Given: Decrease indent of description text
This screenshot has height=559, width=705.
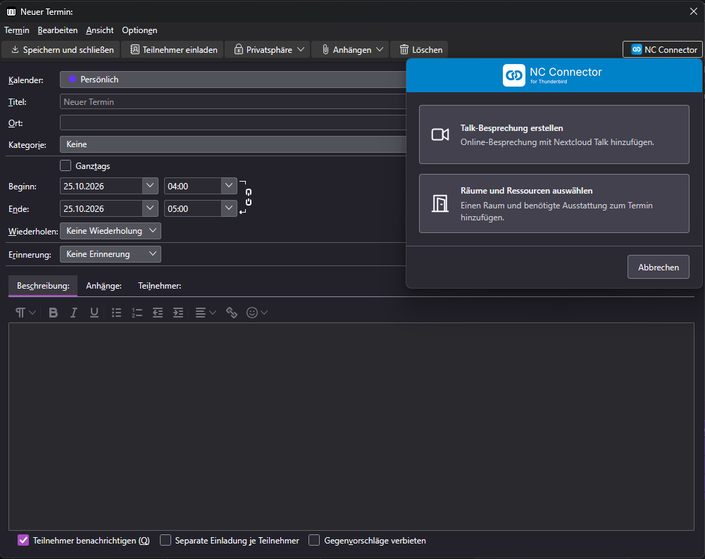Looking at the screenshot, I should pos(157,313).
